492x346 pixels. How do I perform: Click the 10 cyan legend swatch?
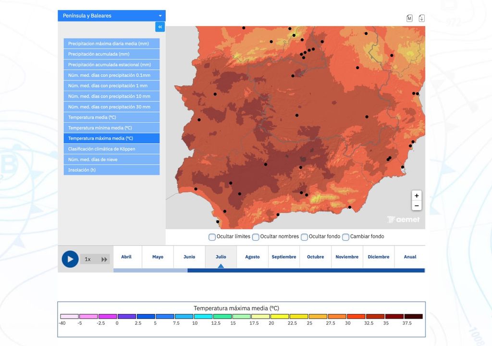[203, 317]
